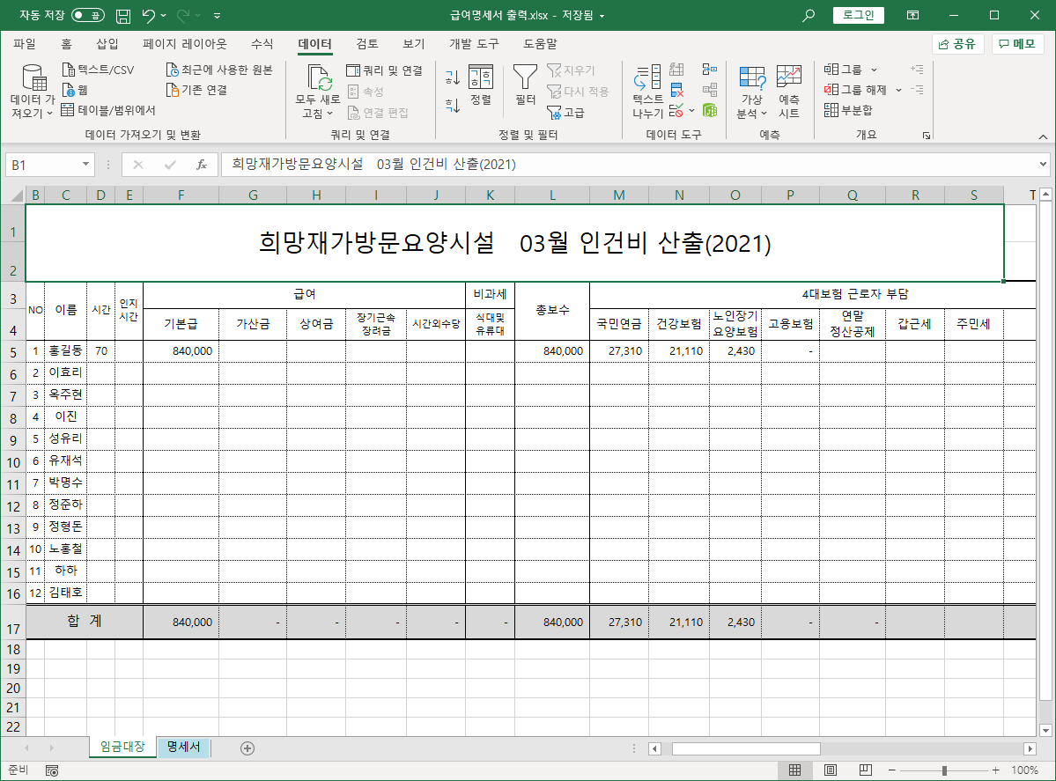Expand the 그룹 해제 dropdown arrow
The width and height of the screenshot is (1056, 781).
(x=898, y=90)
